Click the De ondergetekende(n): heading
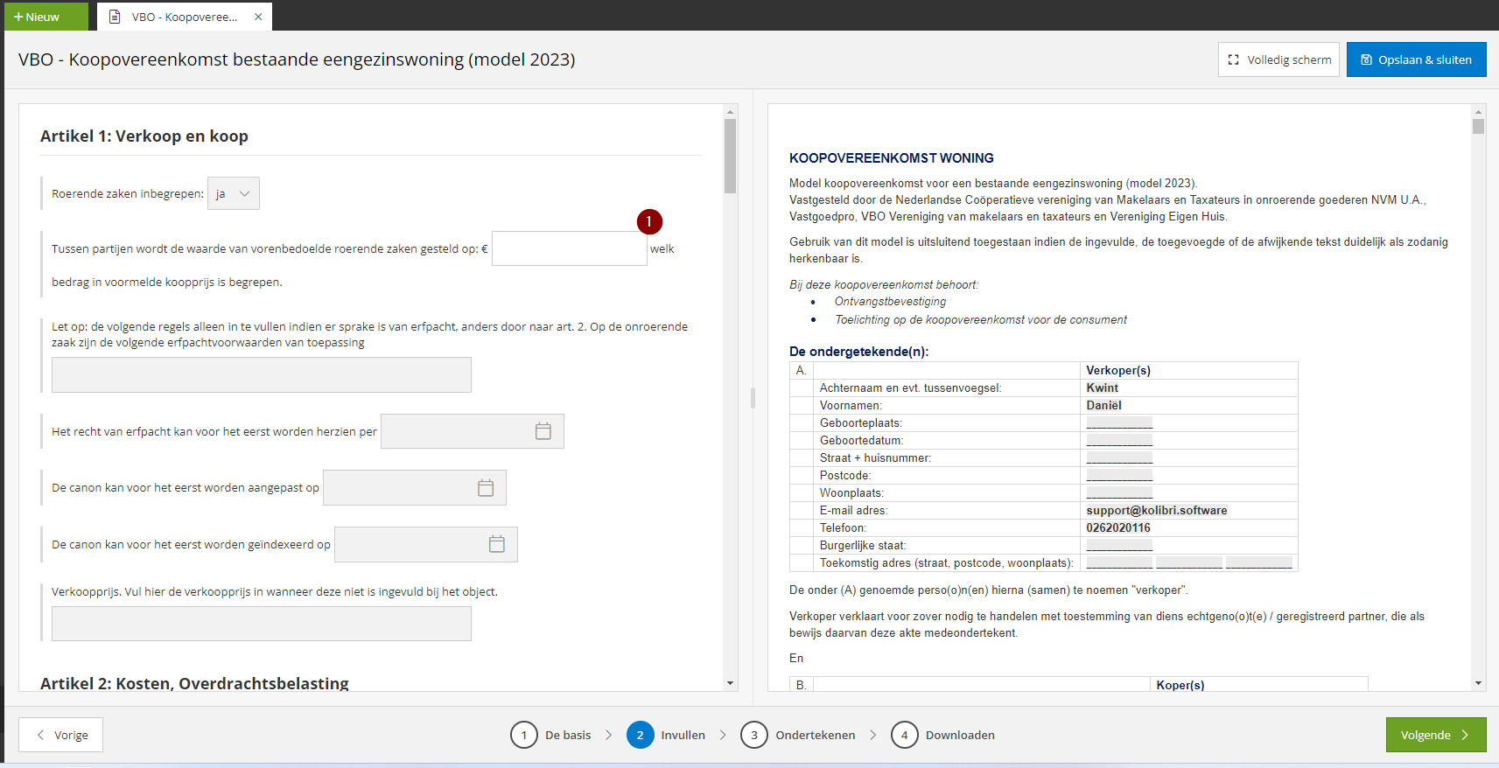Image resolution: width=1499 pixels, height=768 pixels. coord(858,352)
